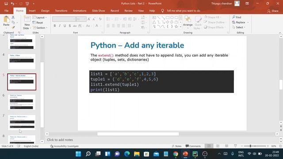Open the font name combo box
Screen dimensions: 283x159
64,19
